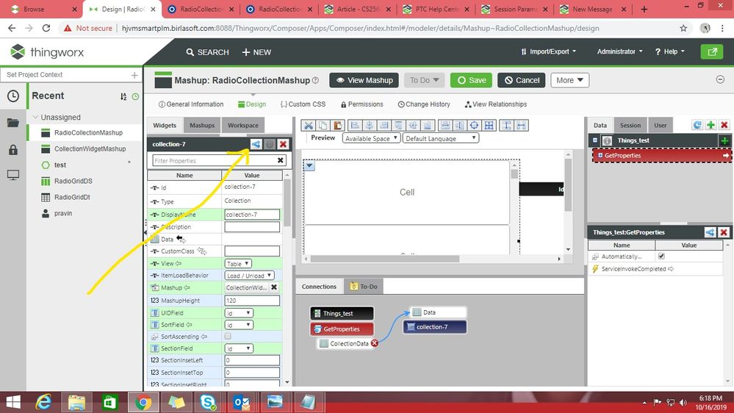The width and height of the screenshot is (734, 413).
Task: Open the Import/Export menu
Action: 548,51
